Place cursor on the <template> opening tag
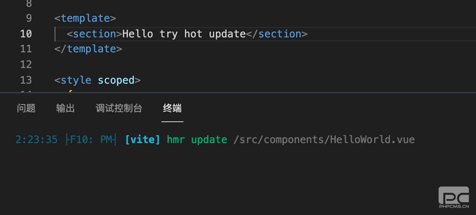The image size is (476, 215). 85,18
